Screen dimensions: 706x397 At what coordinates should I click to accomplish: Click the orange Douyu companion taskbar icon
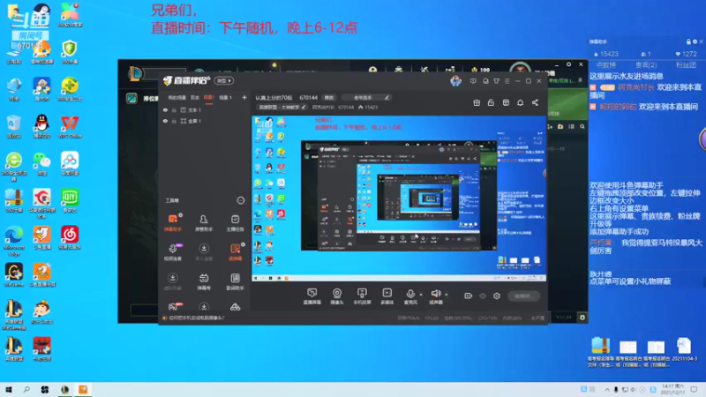point(83,389)
